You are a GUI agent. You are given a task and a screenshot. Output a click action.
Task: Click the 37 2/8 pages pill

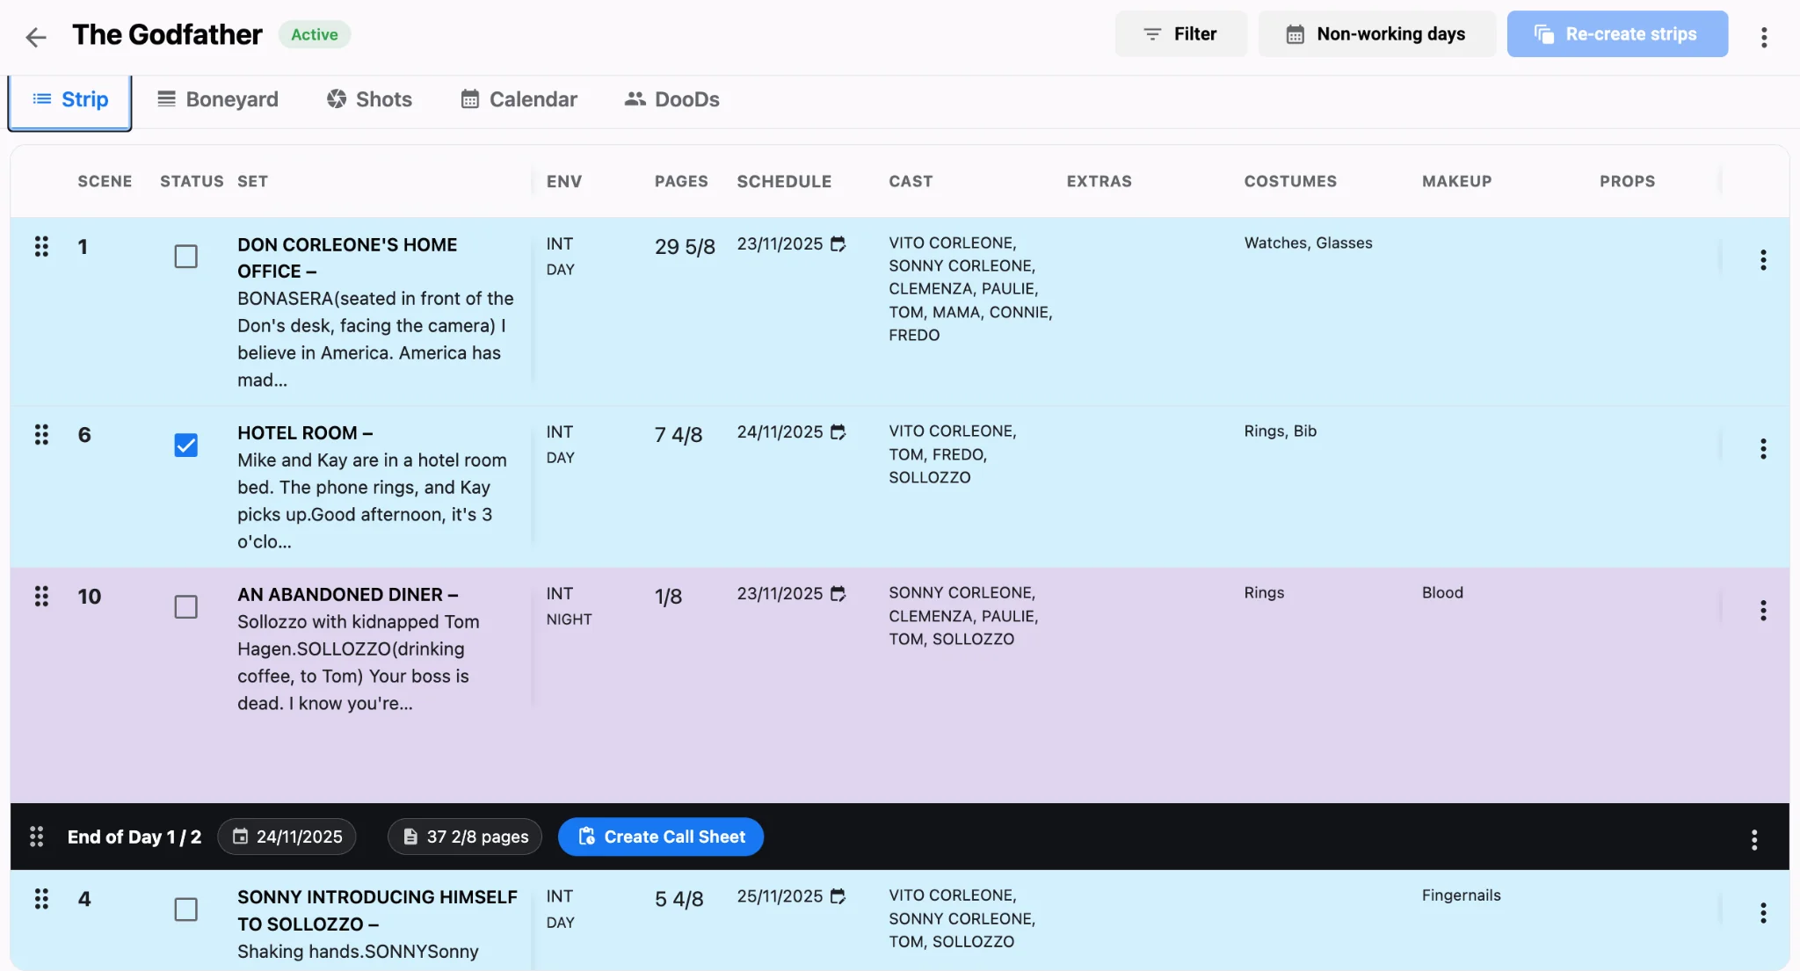pos(465,837)
